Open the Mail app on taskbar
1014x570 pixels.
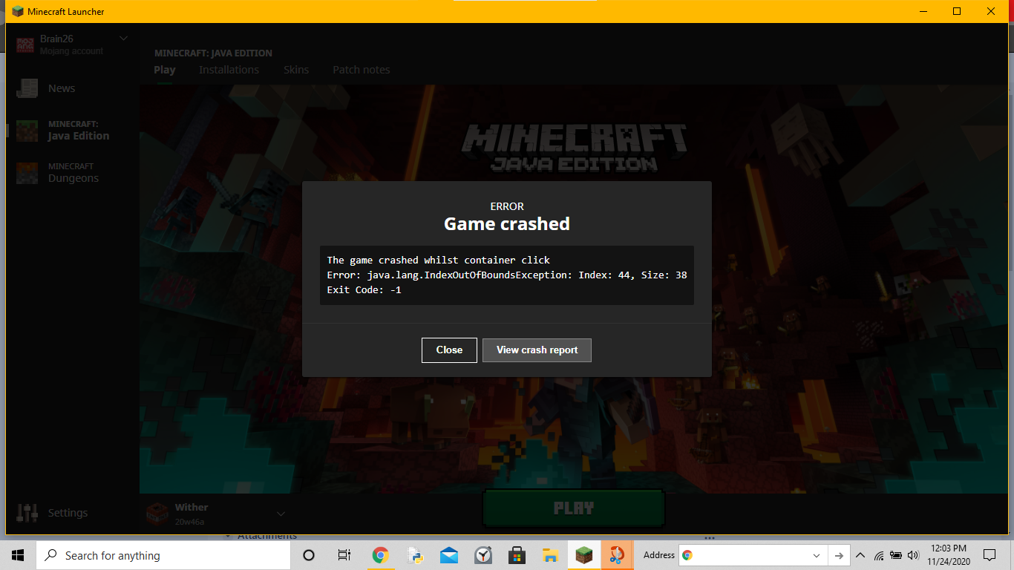pyautogui.click(x=449, y=555)
